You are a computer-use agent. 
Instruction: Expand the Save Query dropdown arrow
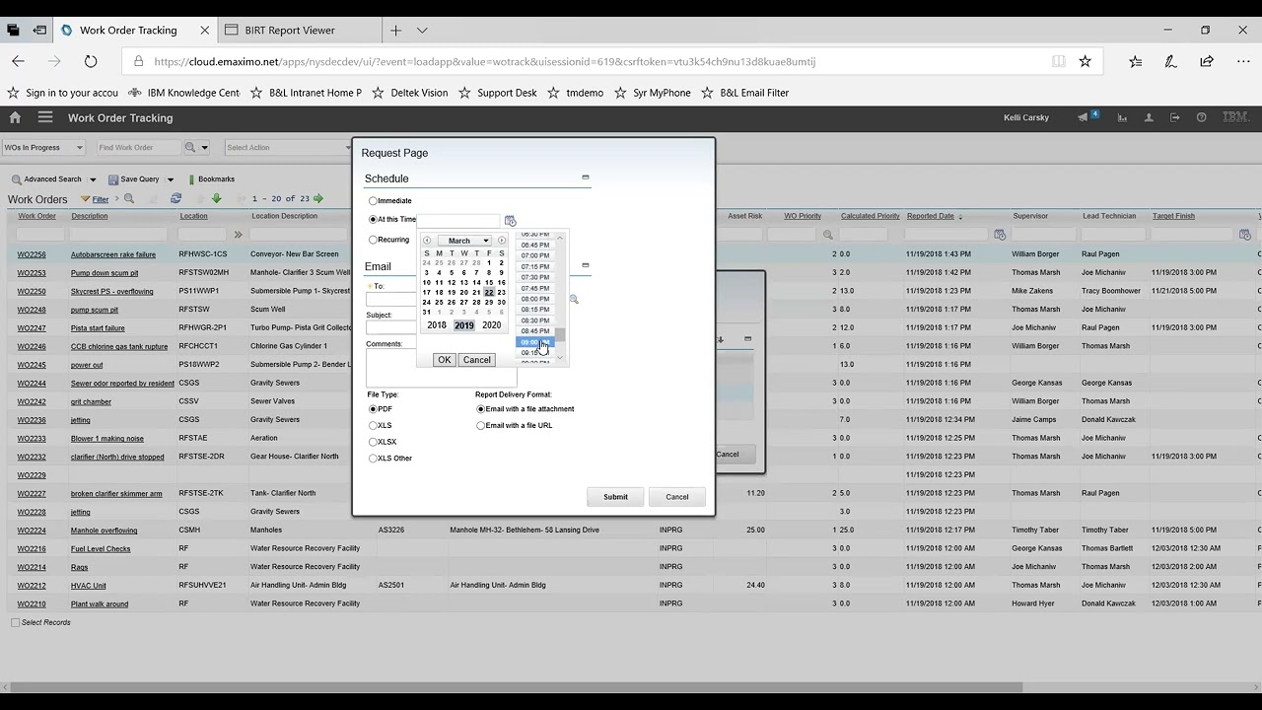pos(170,179)
